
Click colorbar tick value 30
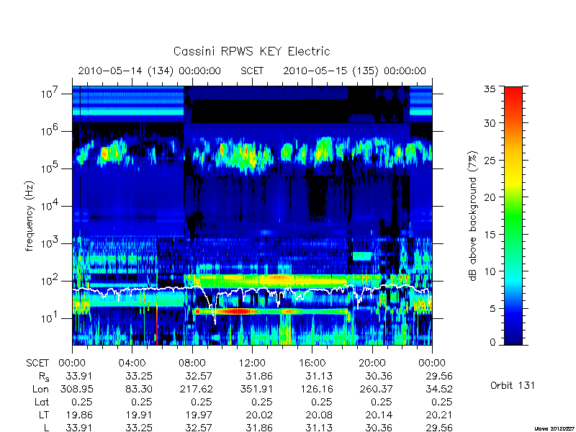point(490,123)
